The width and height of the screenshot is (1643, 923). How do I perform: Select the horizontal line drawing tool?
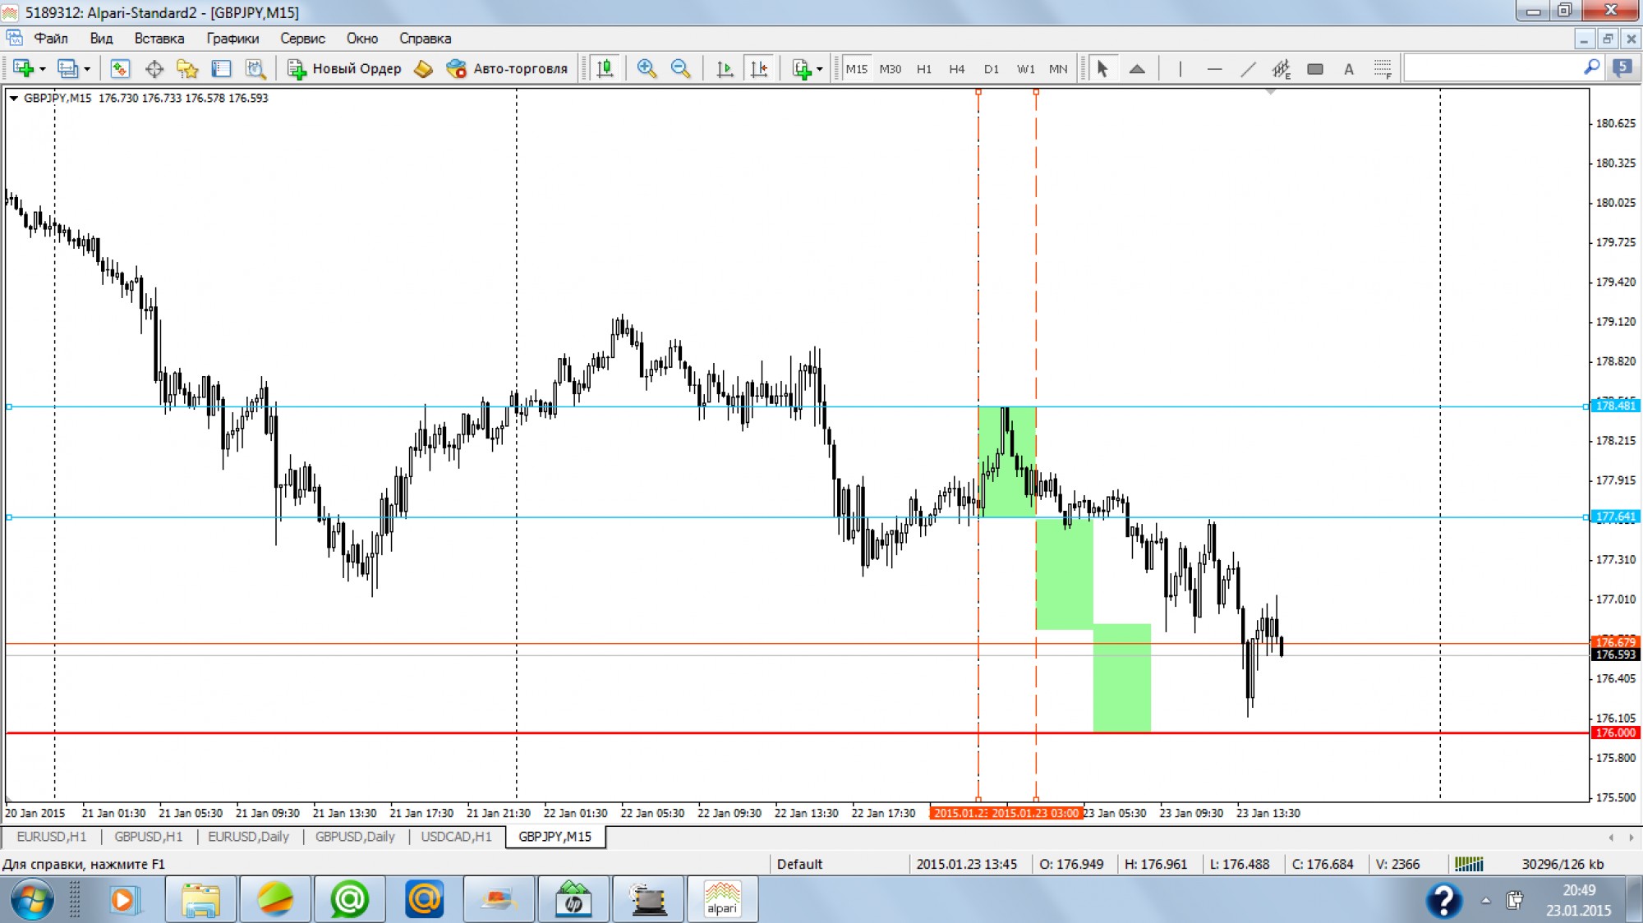pyautogui.click(x=1214, y=69)
